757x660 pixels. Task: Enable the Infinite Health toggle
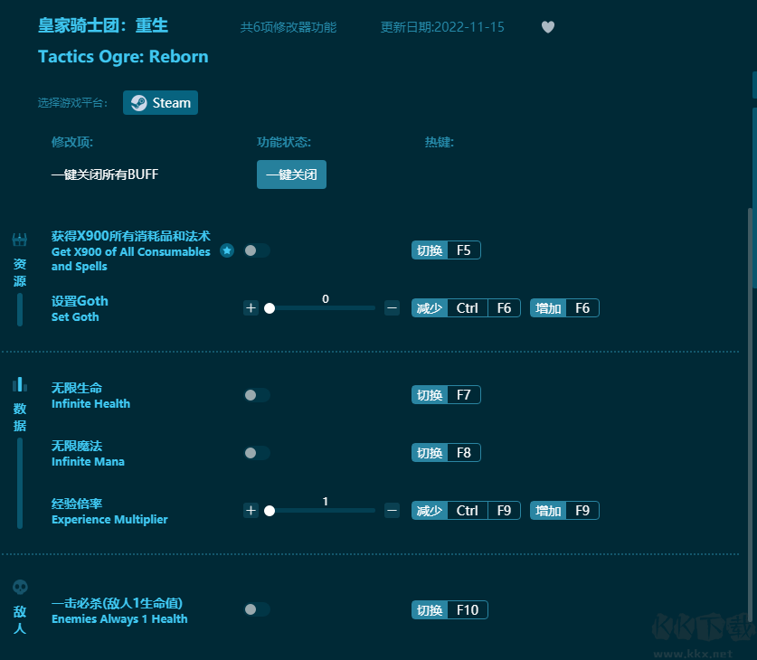pyautogui.click(x=257, y=395)
